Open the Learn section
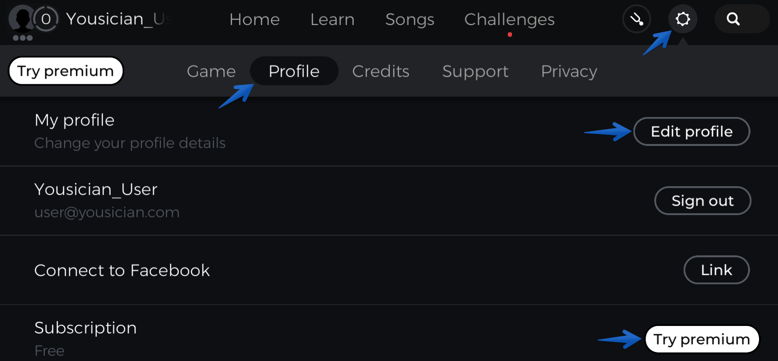The height and width of the screenshot is (361, 778). coord(332,19)
